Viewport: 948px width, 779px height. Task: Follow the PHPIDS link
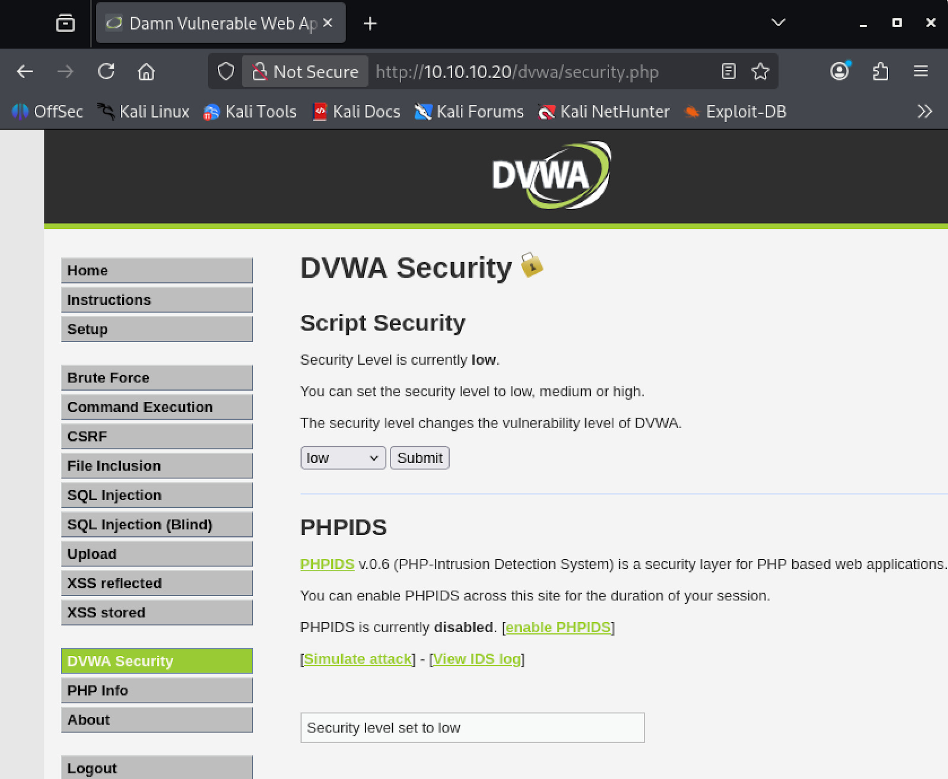[327, 564]
